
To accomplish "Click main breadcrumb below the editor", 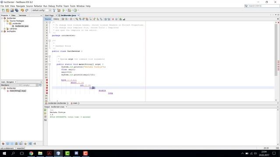I will pos(75,103).
